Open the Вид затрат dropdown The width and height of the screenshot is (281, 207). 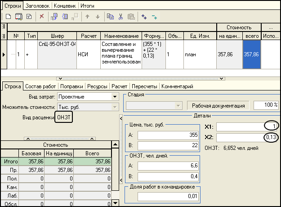pos(115,97)
